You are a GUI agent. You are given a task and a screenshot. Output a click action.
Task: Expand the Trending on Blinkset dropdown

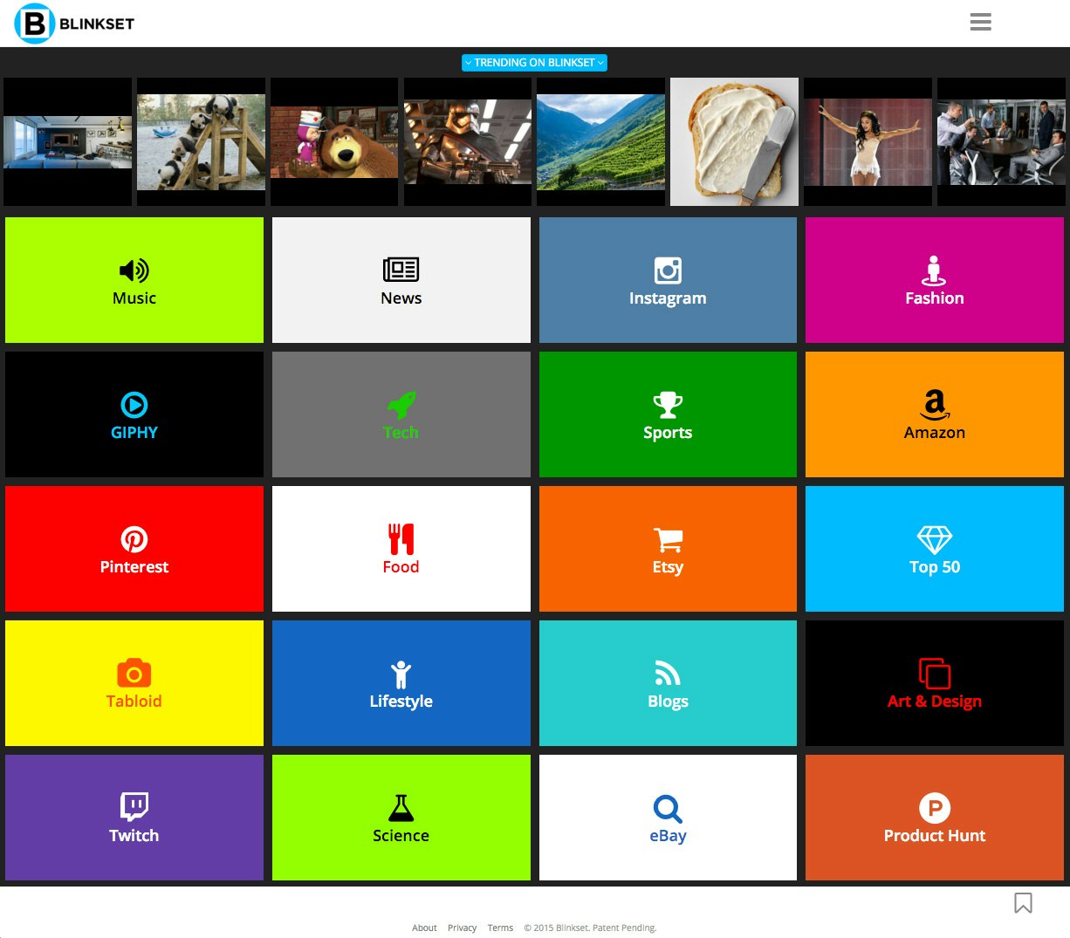534,63
